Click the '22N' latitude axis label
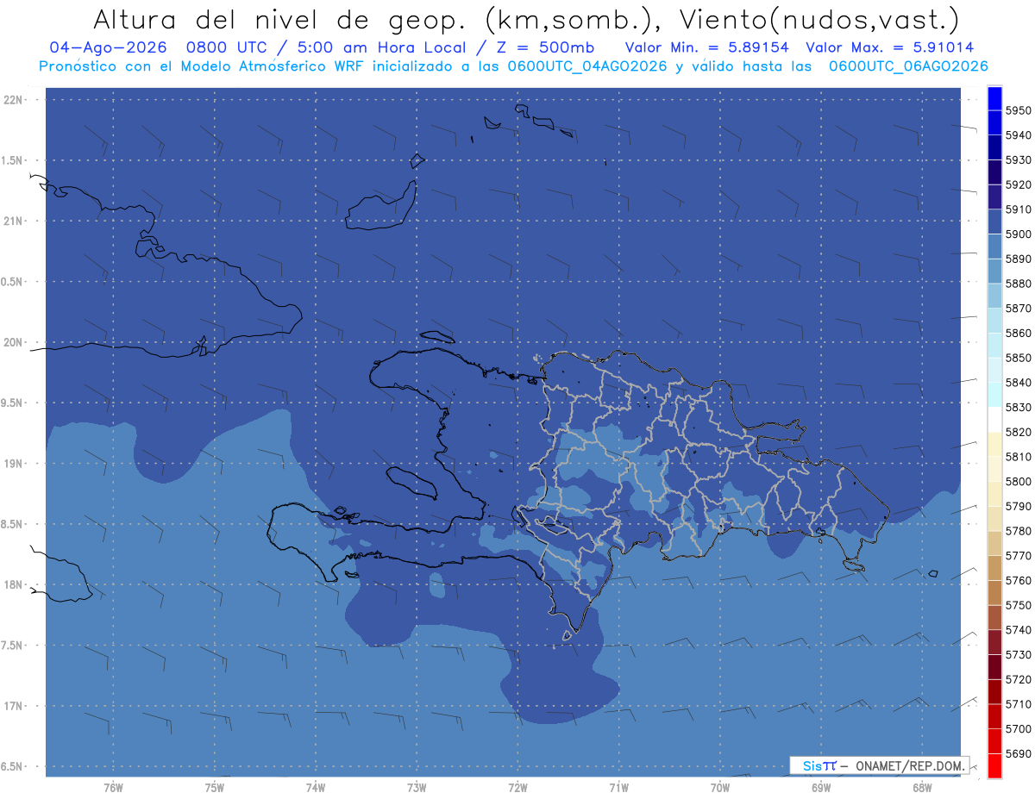1035x799 pixels. point(12,99)
